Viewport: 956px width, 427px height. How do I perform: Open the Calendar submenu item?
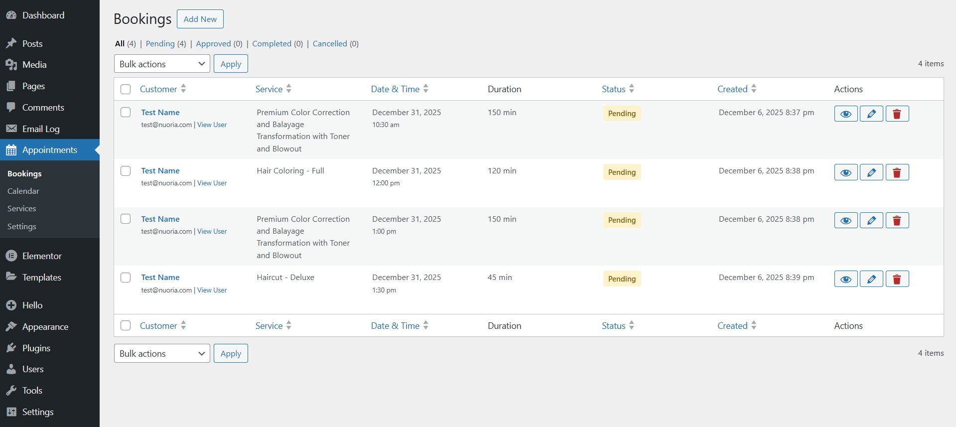(x=23, y=191)
